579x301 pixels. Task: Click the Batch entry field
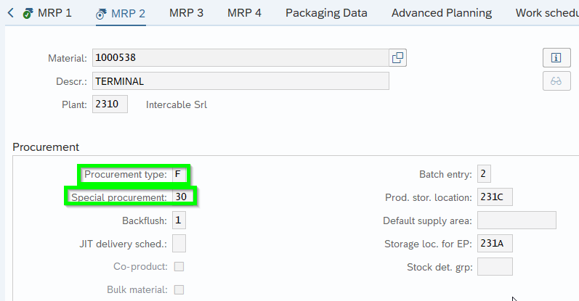pos(485,174)
